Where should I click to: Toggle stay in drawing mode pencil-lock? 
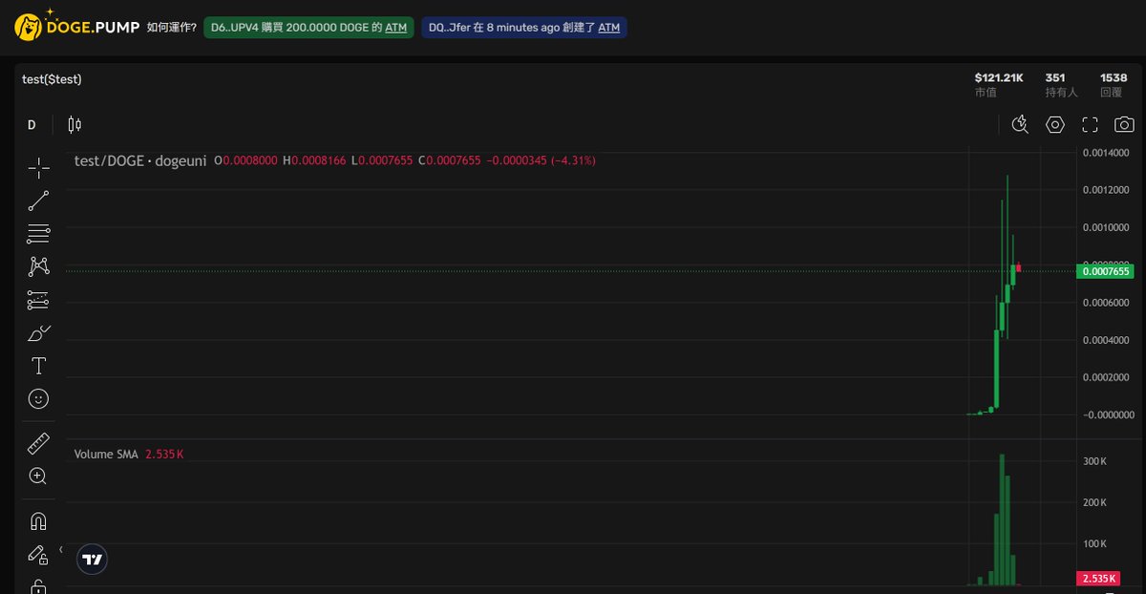tap(38, 554)
